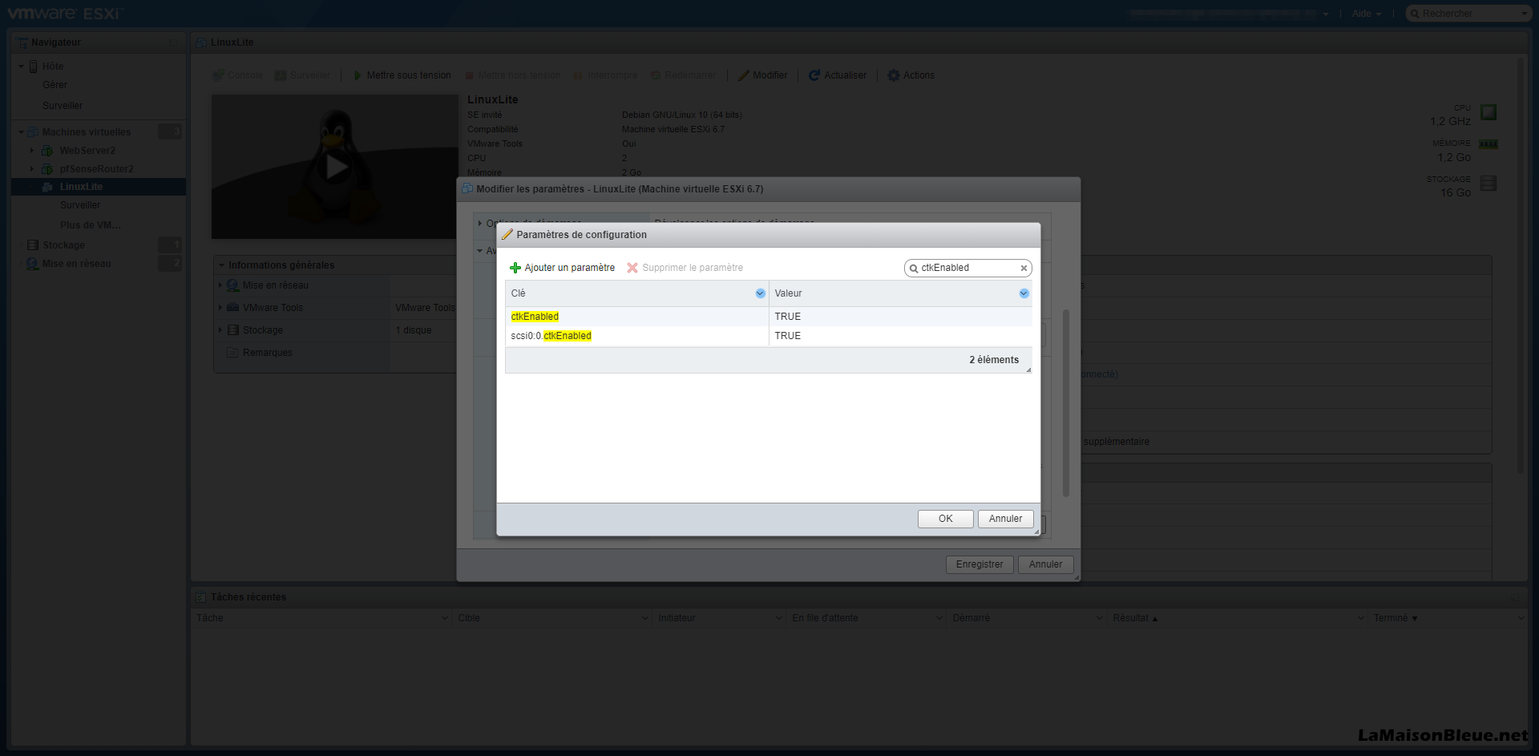This screenshot has height=756, width=1539.
Task: Click the Console toolbar button
Action: [237, 75]
